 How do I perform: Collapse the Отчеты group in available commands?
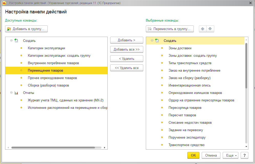point(11,93)
